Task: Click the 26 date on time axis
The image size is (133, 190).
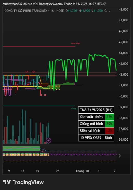Action: click(58, 171)
